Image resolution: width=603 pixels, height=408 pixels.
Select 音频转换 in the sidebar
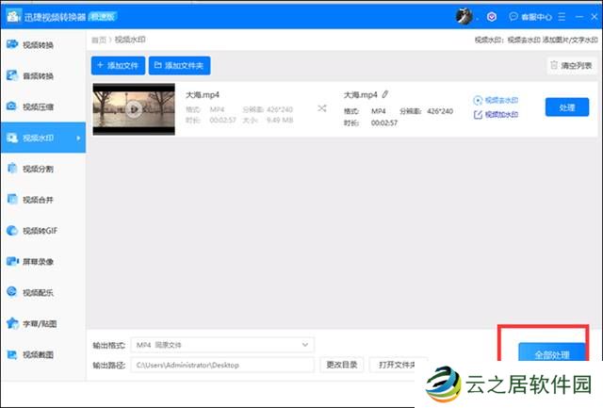[x=38, y=75]
